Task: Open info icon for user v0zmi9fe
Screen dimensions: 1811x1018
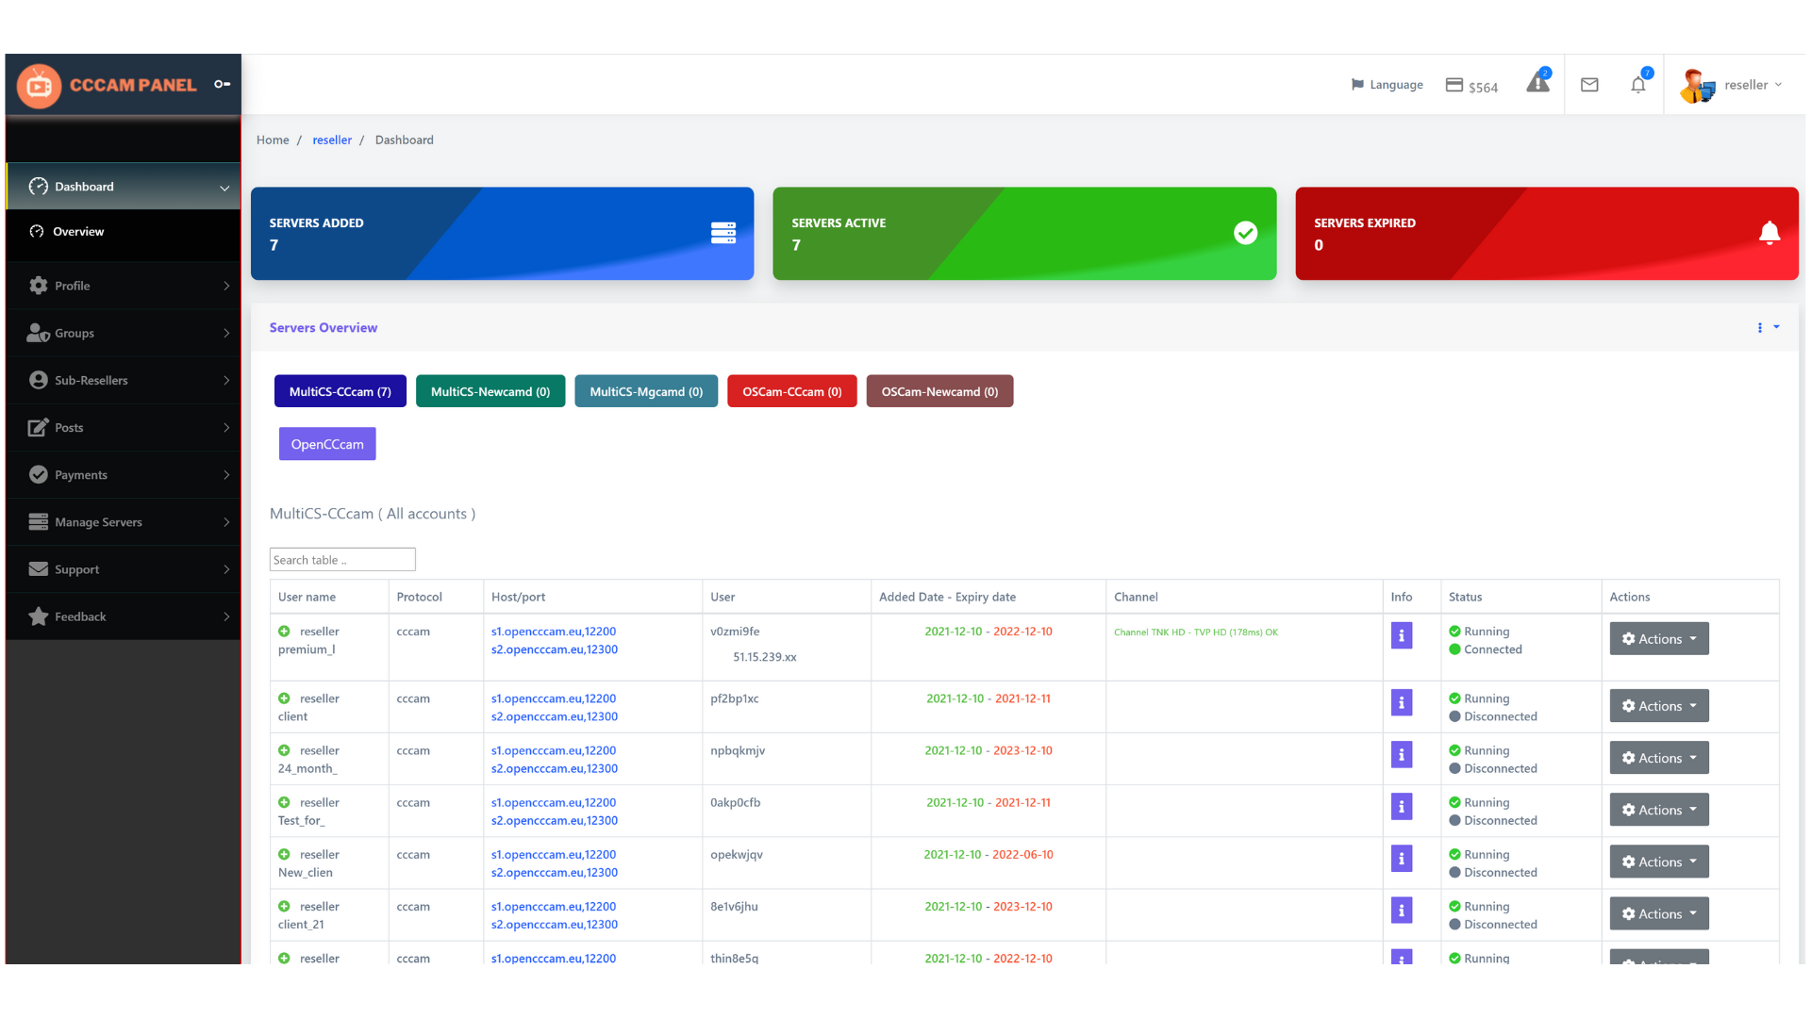Action: click(x=1402, y=635)
